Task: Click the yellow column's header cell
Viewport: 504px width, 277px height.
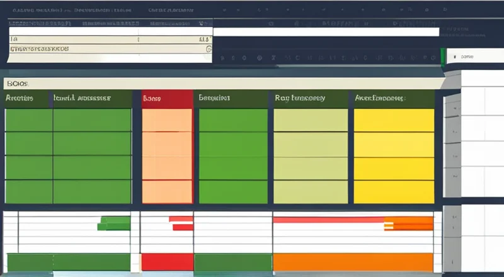Action: pyautogui.click(x=394, y=99)
